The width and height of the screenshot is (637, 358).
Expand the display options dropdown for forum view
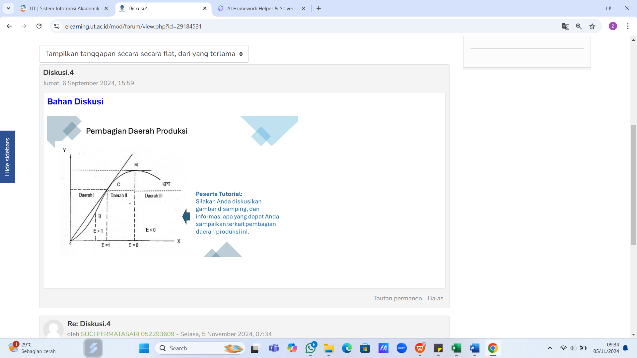click(x=143, y=54)
